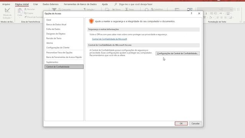The width and height of the screenshot is (245, 138).
Task: Open the font size combo box
Action: click(227, 9)
